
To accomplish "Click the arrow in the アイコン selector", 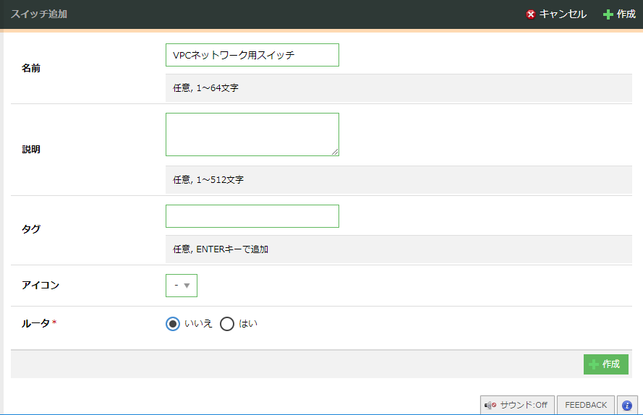I will point(187,286).
